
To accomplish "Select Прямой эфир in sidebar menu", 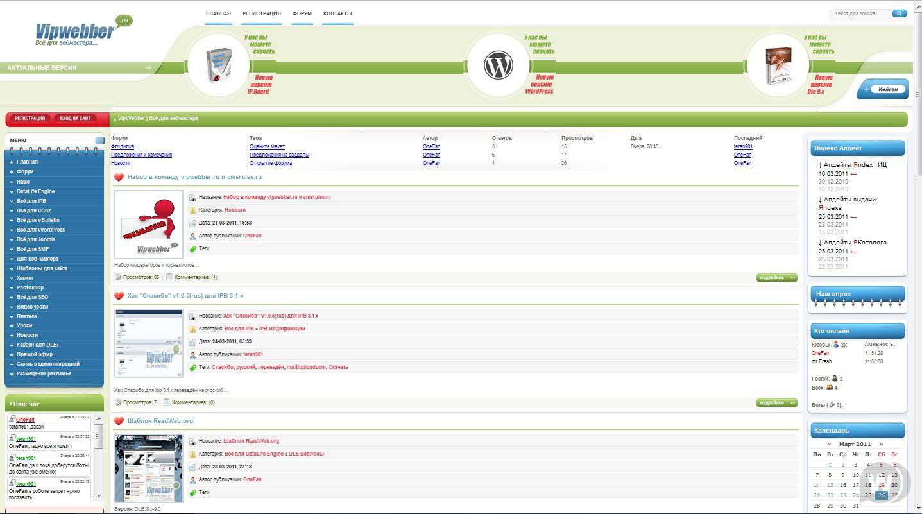I will point(35,354).
